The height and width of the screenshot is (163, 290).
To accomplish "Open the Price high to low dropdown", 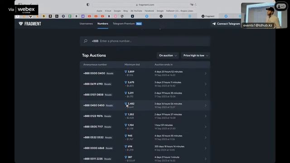I will point(196,55).
